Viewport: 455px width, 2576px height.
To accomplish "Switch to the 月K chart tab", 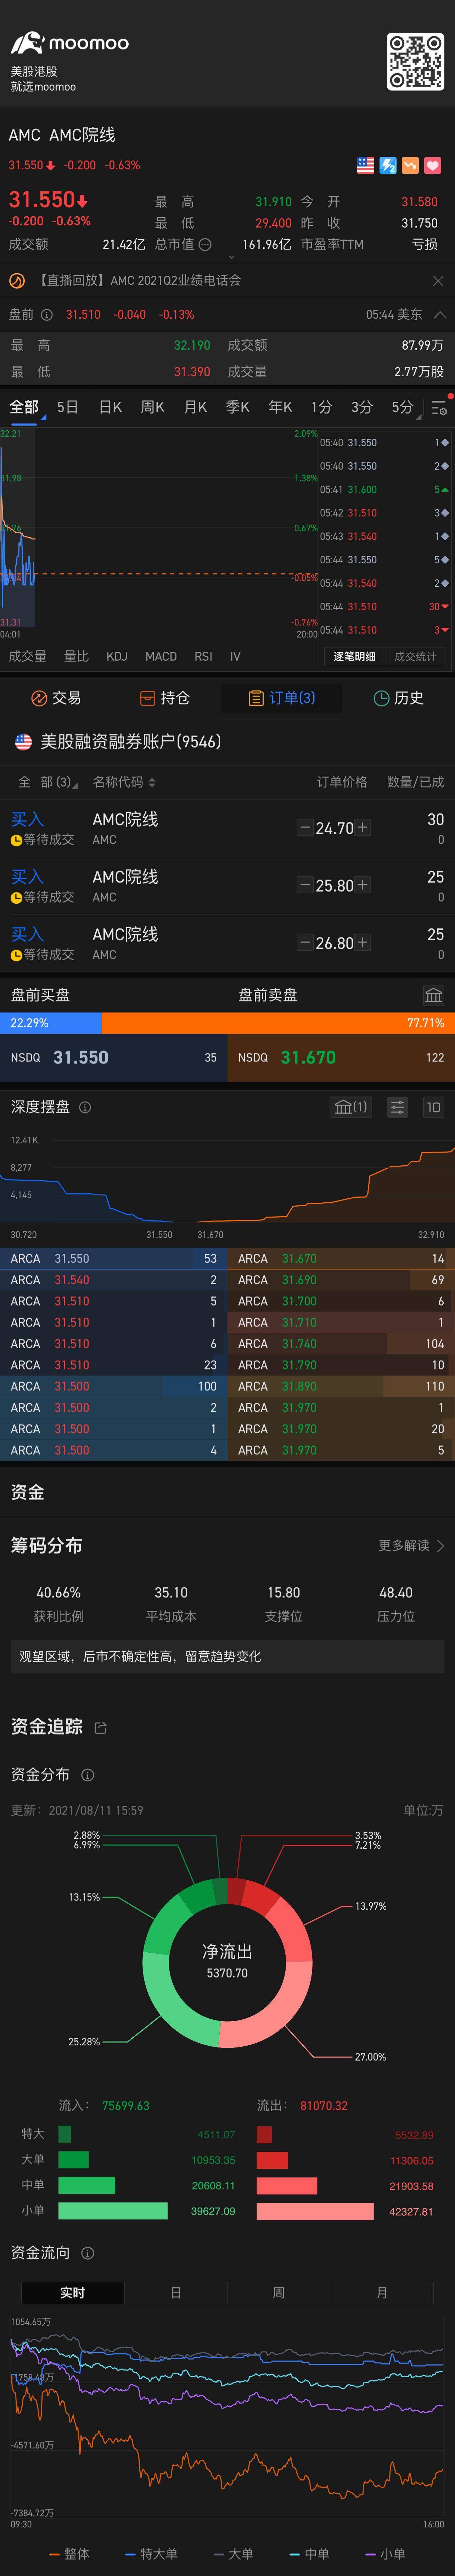I will [196, 407].
